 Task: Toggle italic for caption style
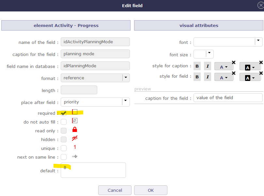pyautogui.click(x=208, y=66)
